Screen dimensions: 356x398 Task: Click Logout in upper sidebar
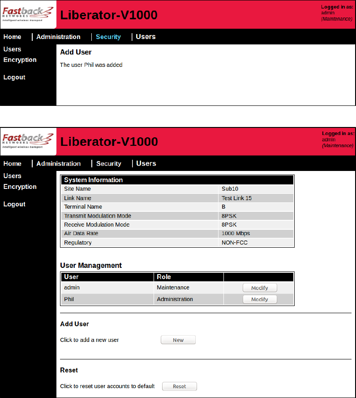(x=14, y=78)
